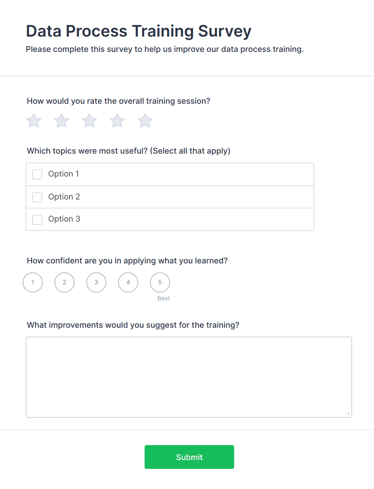Click the Option 2 label text
This screenshot has width=374, height=489.
[x=64, y=197]
